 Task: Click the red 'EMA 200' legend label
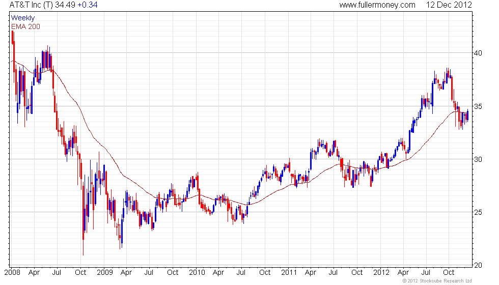(25, 26)
